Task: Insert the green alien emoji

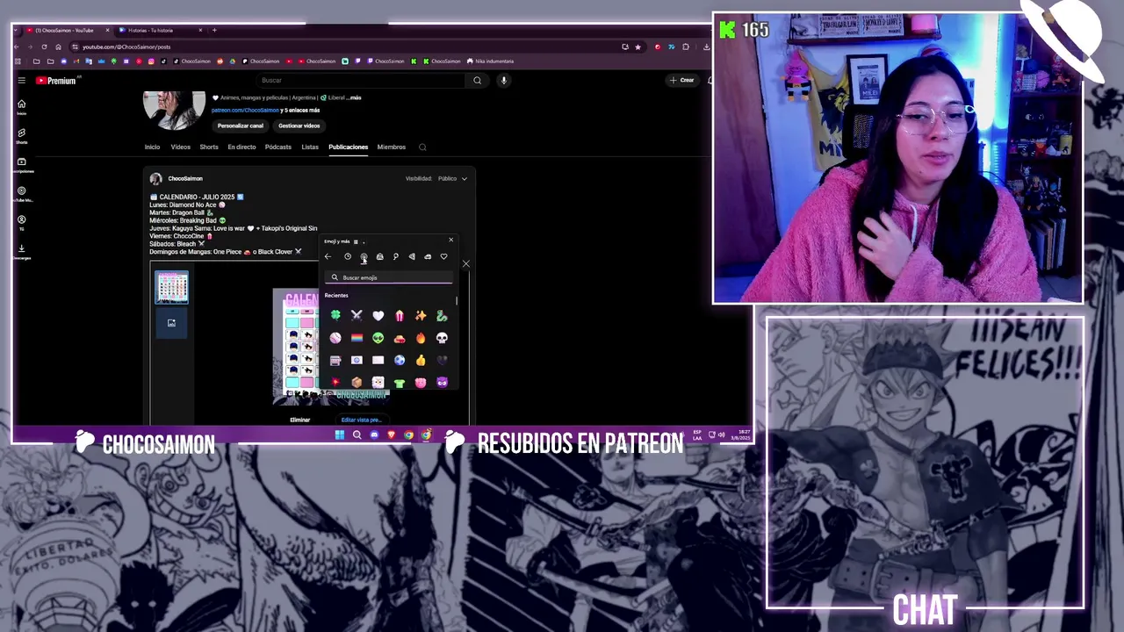Action: [378, 338]
